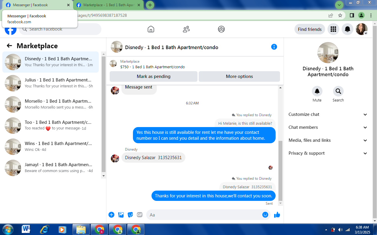Click large listing photo in right panel
377x235 pixels.
point(328,53)
